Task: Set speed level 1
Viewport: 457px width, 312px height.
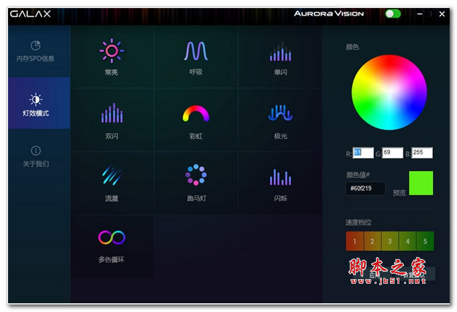Action: pos(354,242)
